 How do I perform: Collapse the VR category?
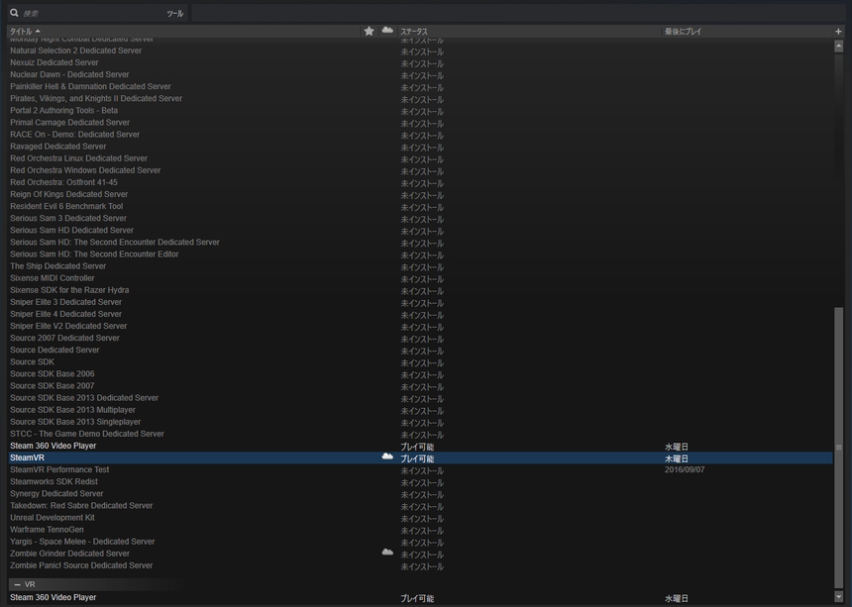pos(18,585)
